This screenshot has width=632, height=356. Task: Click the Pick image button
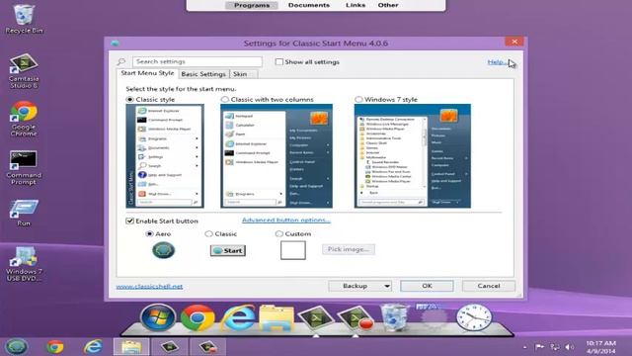349,249
